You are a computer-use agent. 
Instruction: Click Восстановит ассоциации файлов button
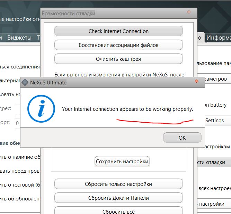pyautogui.click(x=118, y=45)
